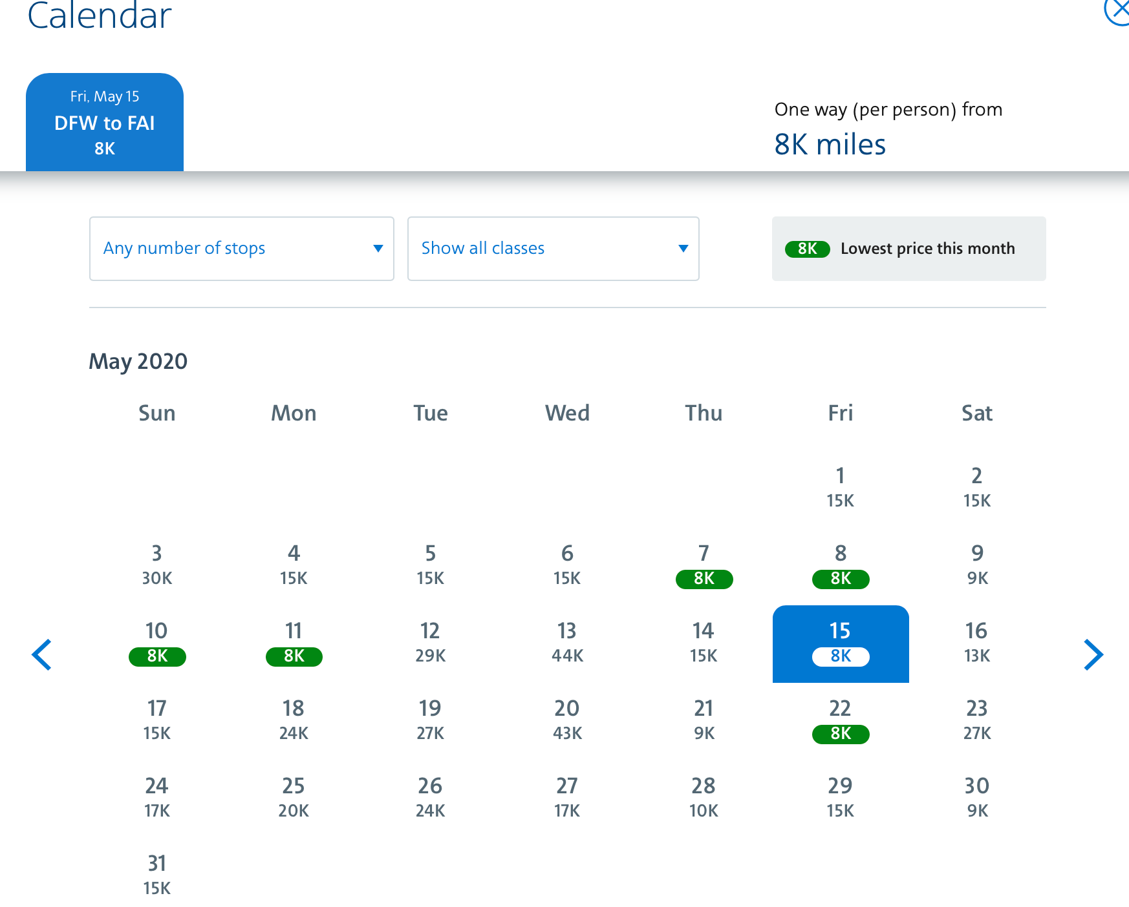Pick May 27 at 17K miles

(x=567, y=798)
